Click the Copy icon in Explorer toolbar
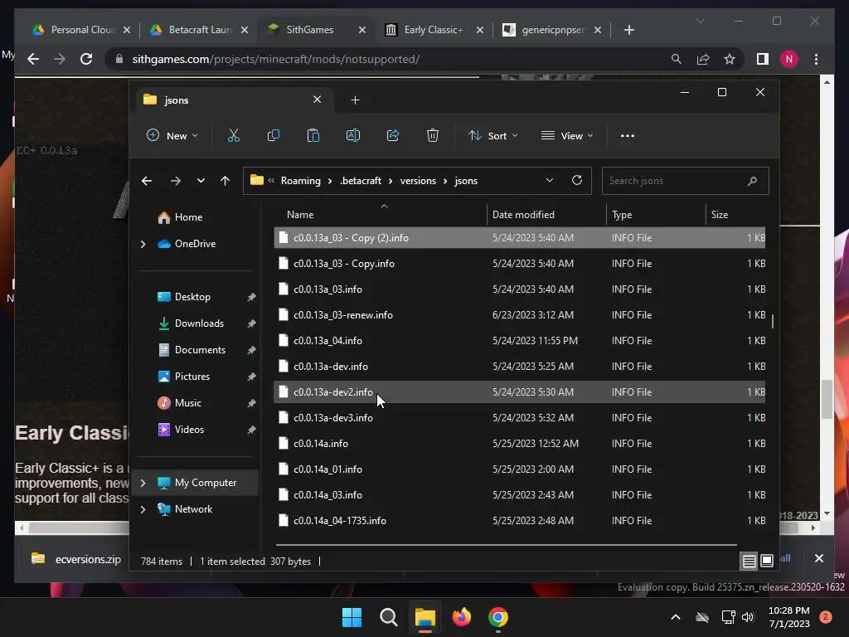 click(274, 135)
